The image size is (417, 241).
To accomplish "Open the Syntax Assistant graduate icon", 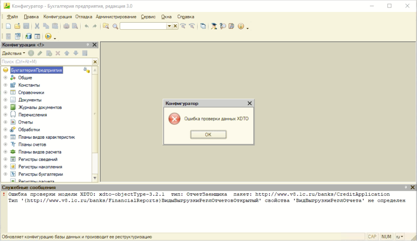I will [214, 26].
